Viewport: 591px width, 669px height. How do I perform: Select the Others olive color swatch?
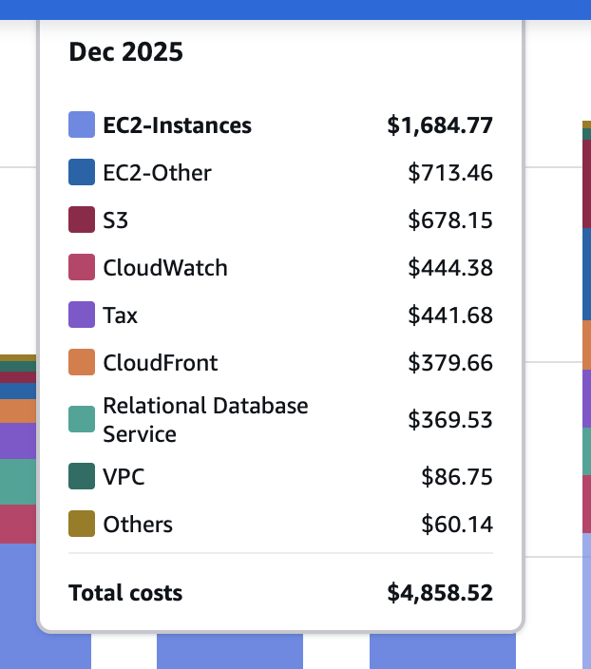pos(82,524)
